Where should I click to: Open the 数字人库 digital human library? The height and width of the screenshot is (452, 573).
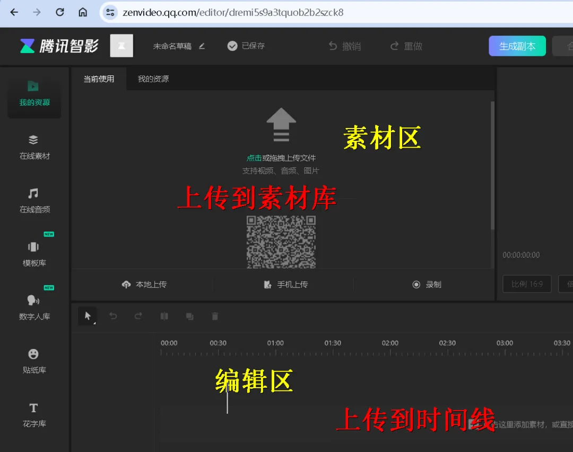click(33, 307)
